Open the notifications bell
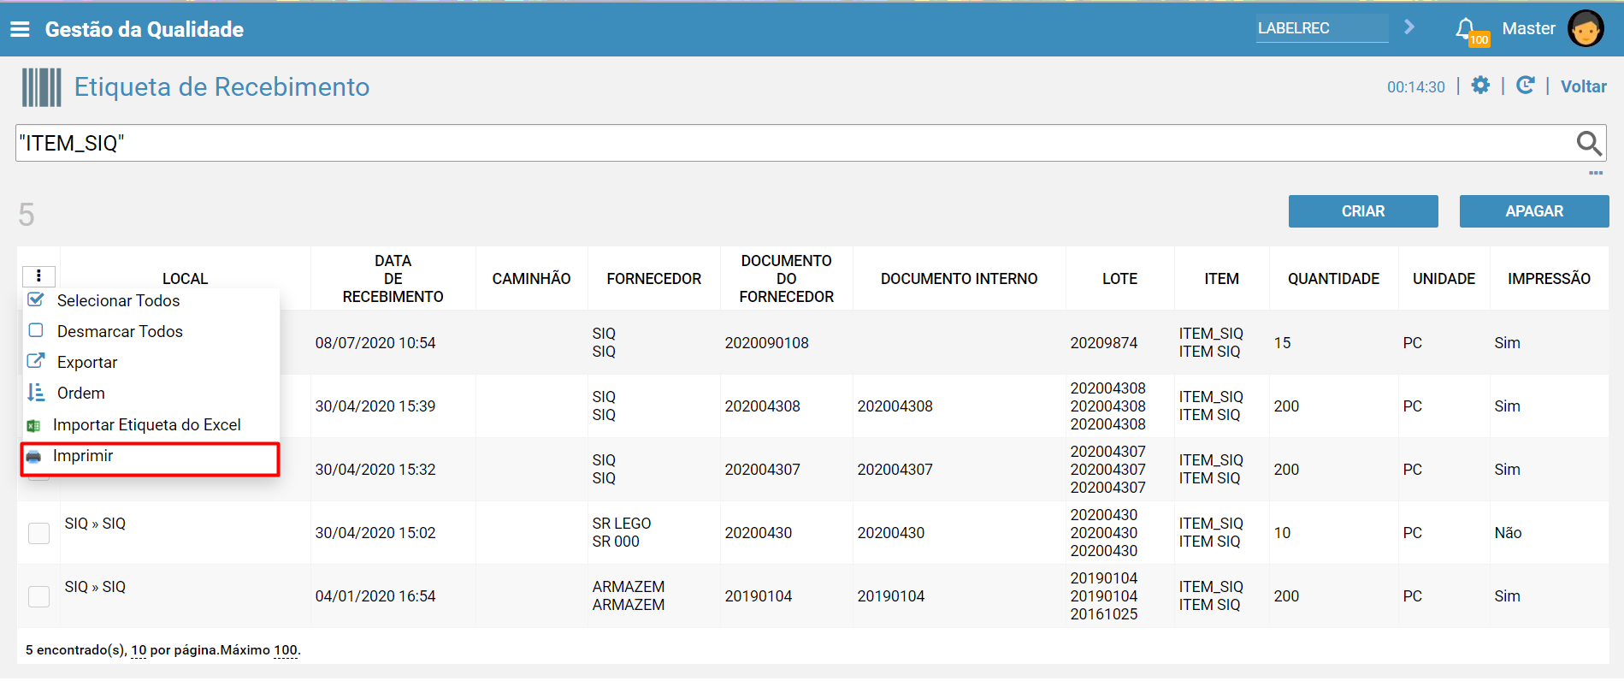This screenshot has height=681, width=1624. point(1466,29)
